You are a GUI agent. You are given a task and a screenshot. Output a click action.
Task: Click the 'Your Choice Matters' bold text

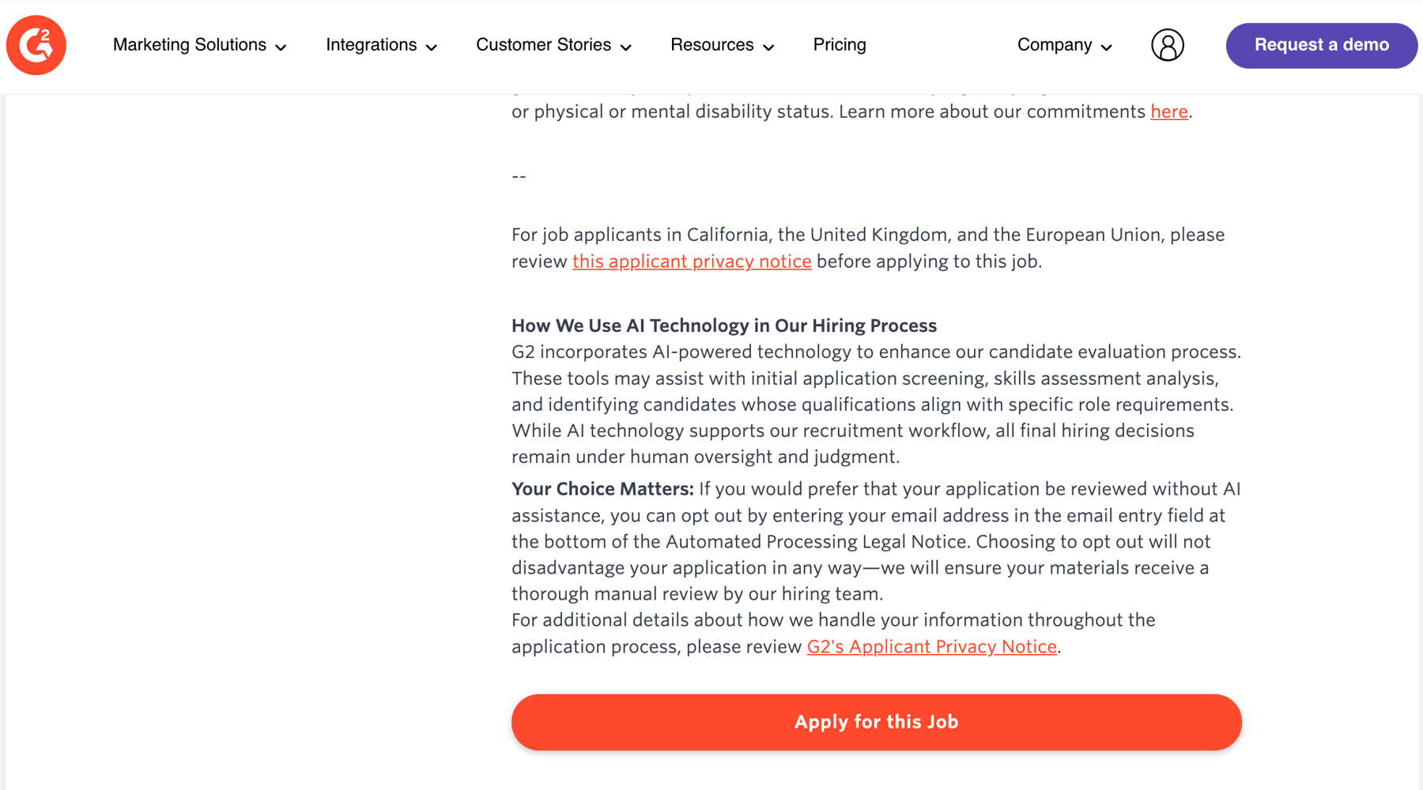[x=602, y=489]
